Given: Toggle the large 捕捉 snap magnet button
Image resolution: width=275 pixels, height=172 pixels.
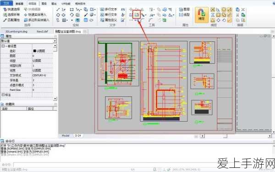Looking at the screenshot, I should tap(202, 15).
